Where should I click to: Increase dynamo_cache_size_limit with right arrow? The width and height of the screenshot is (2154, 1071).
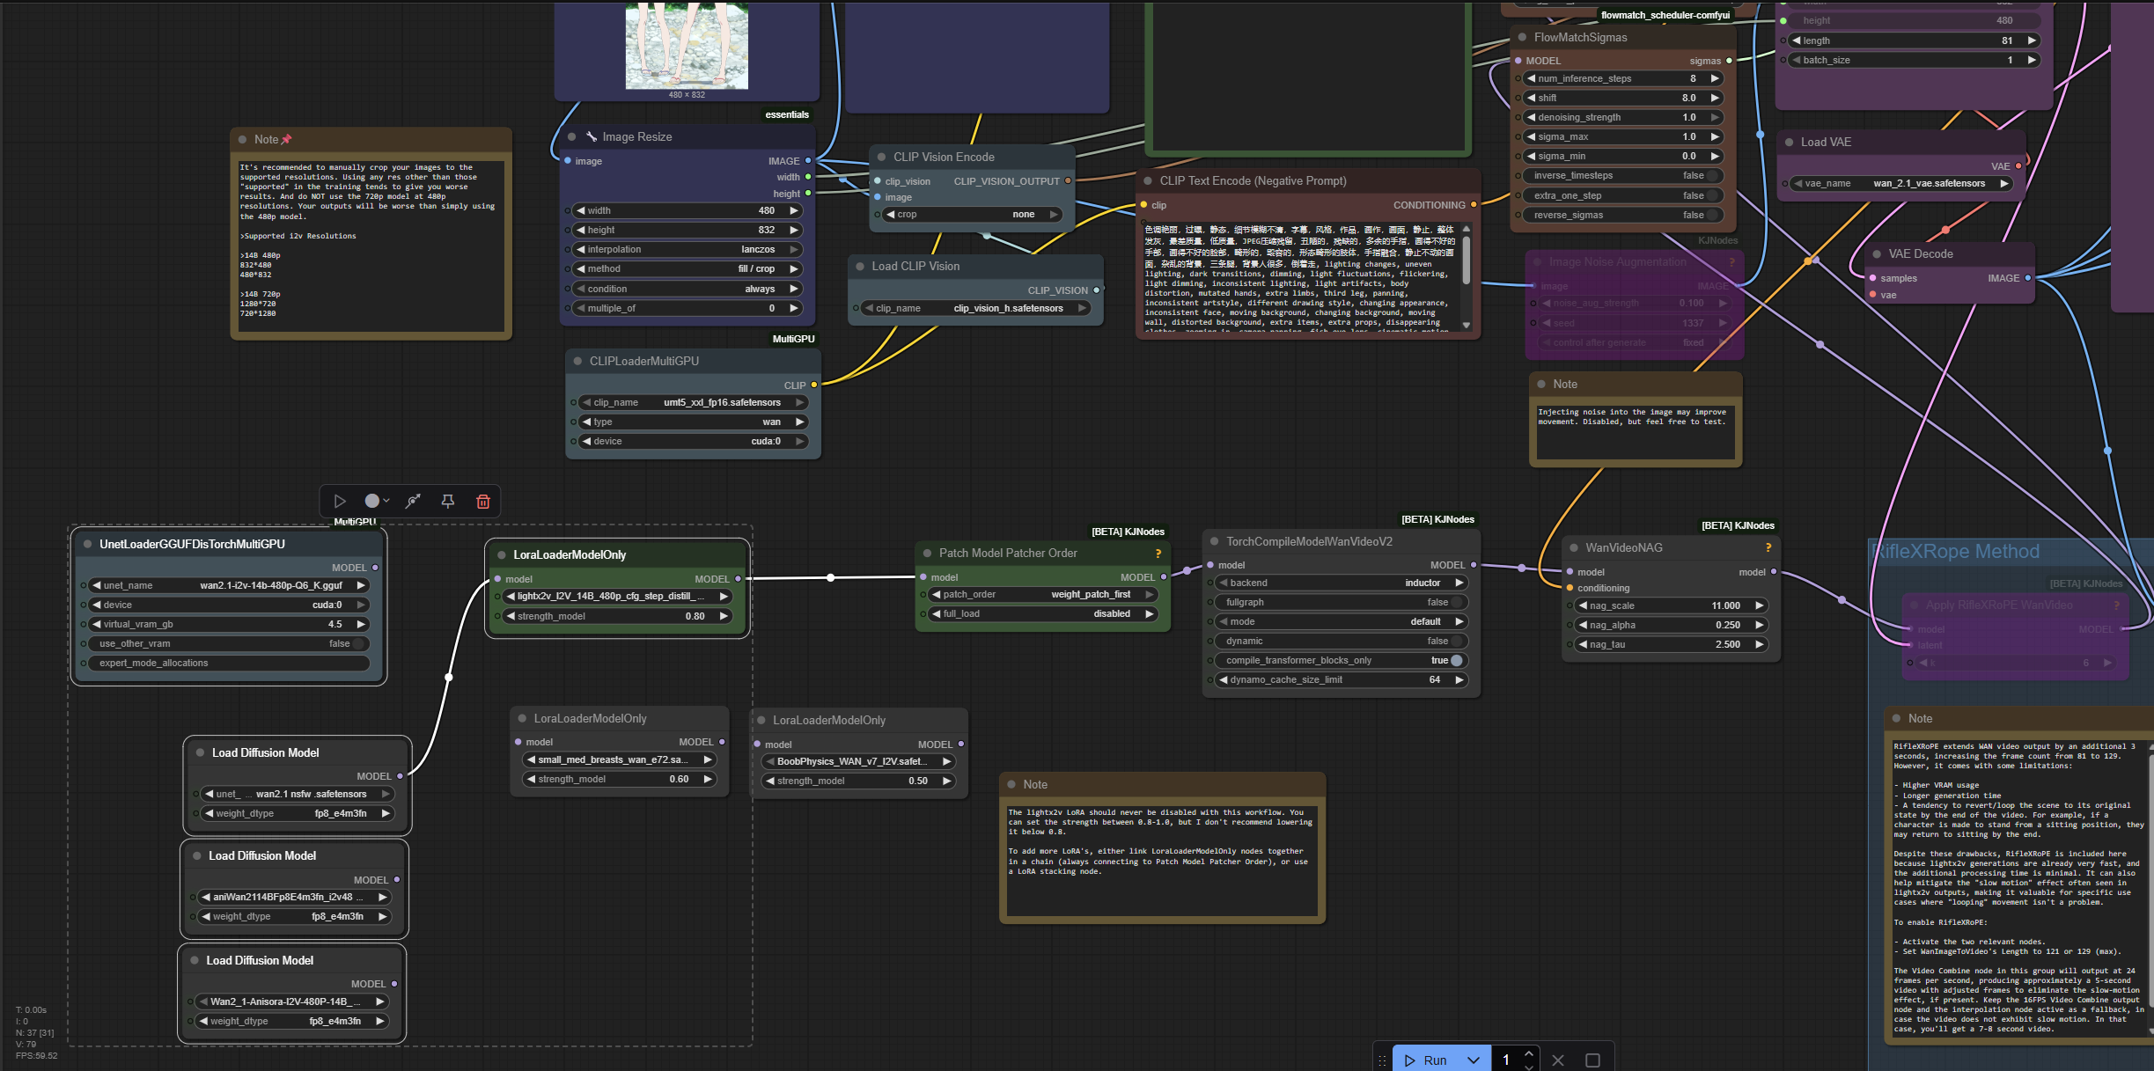click(1459, 680)
